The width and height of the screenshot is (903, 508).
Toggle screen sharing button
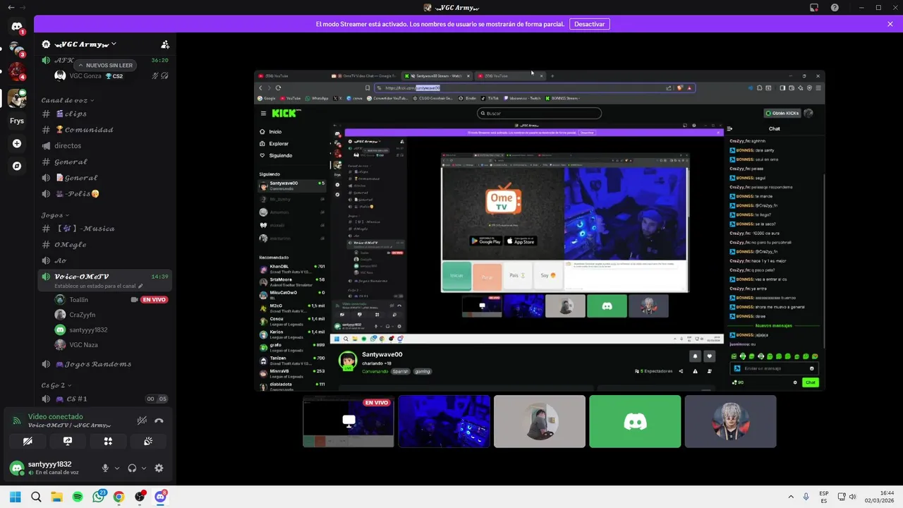[x=68, y=441]
